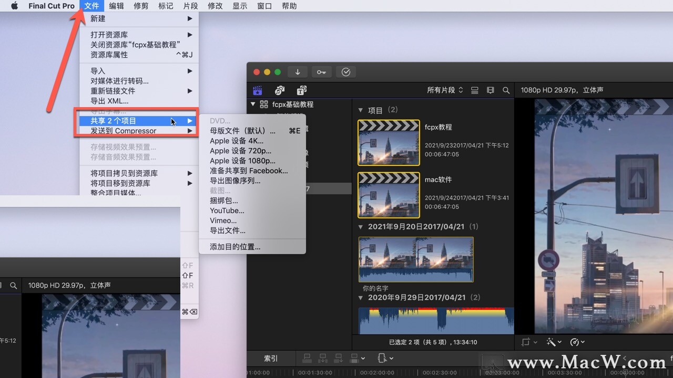673x378 pixels.
Task: Open the Photos and Audio sidebar
Action: (280, 90)
